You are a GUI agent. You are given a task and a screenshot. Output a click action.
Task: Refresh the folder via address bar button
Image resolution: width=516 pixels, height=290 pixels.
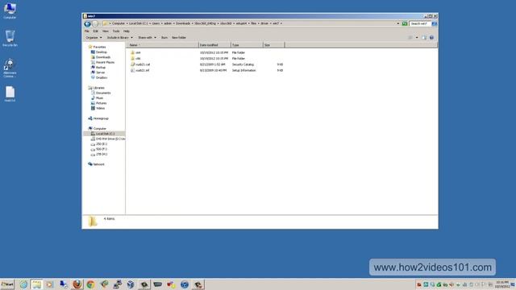(405, 23)
